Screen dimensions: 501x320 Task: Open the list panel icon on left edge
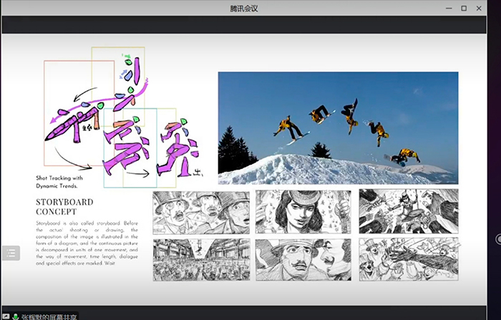pos(11,253)
